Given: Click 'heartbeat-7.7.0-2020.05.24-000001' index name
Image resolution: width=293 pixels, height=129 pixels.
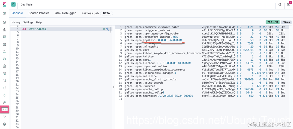Looking at the screenshot, I should click(x=168, y=96).
